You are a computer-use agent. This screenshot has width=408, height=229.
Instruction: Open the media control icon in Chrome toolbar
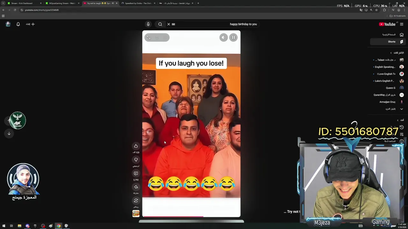(x=393, y=10)
